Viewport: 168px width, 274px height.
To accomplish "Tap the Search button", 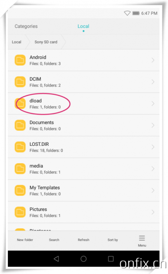I will pos(54,240).
